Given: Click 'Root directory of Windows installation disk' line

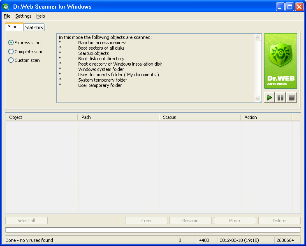Looking at the screenshot, I should click(x=120, y=64).
